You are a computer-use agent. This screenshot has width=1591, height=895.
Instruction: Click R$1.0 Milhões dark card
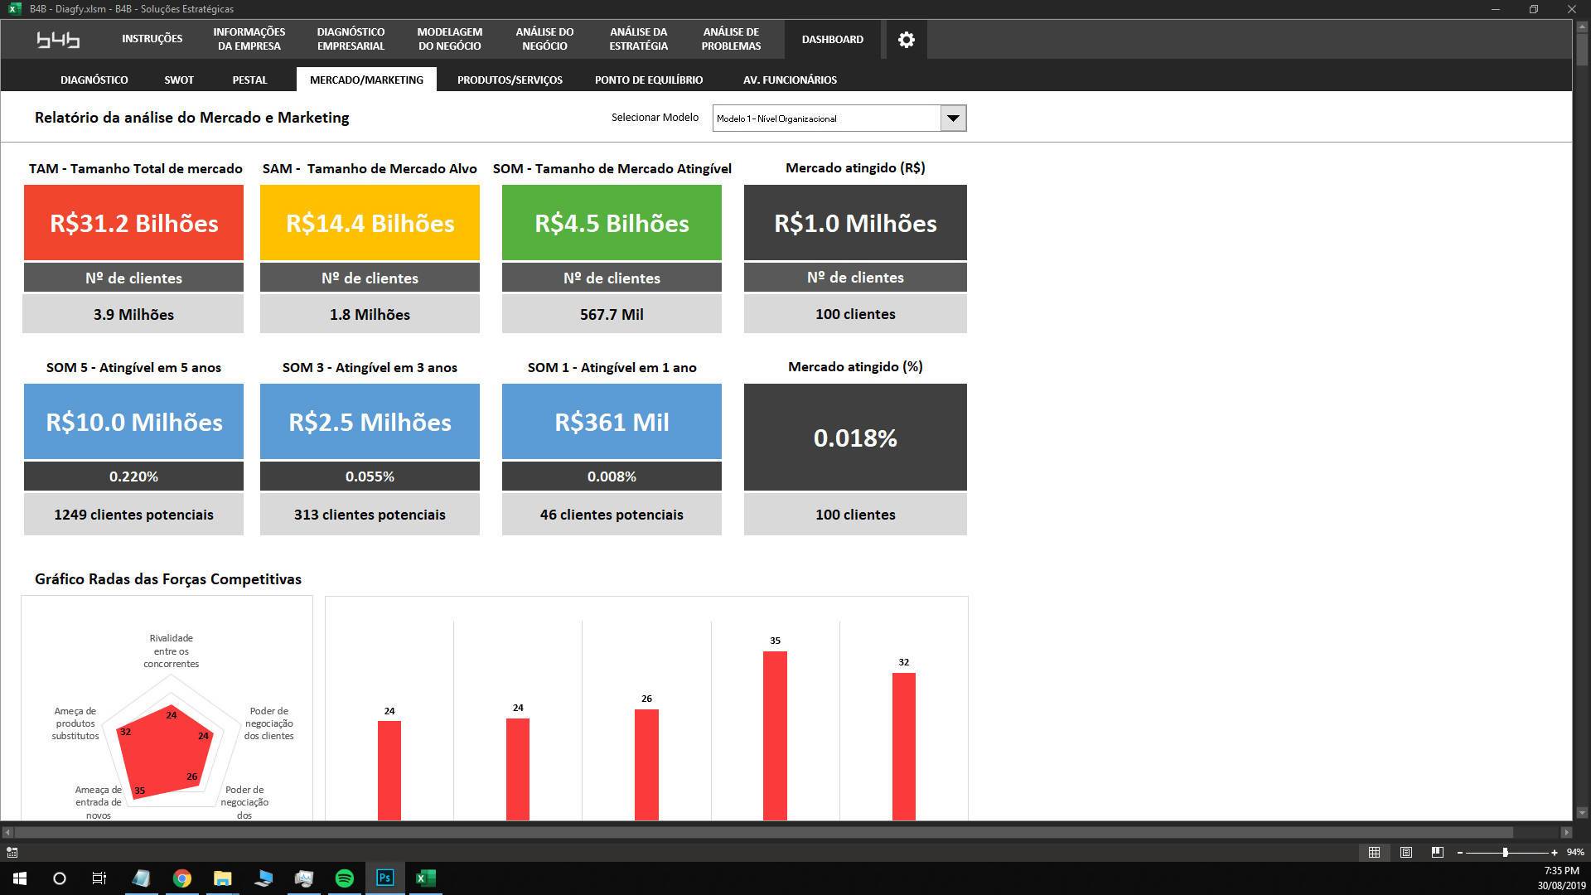point(855,223)
